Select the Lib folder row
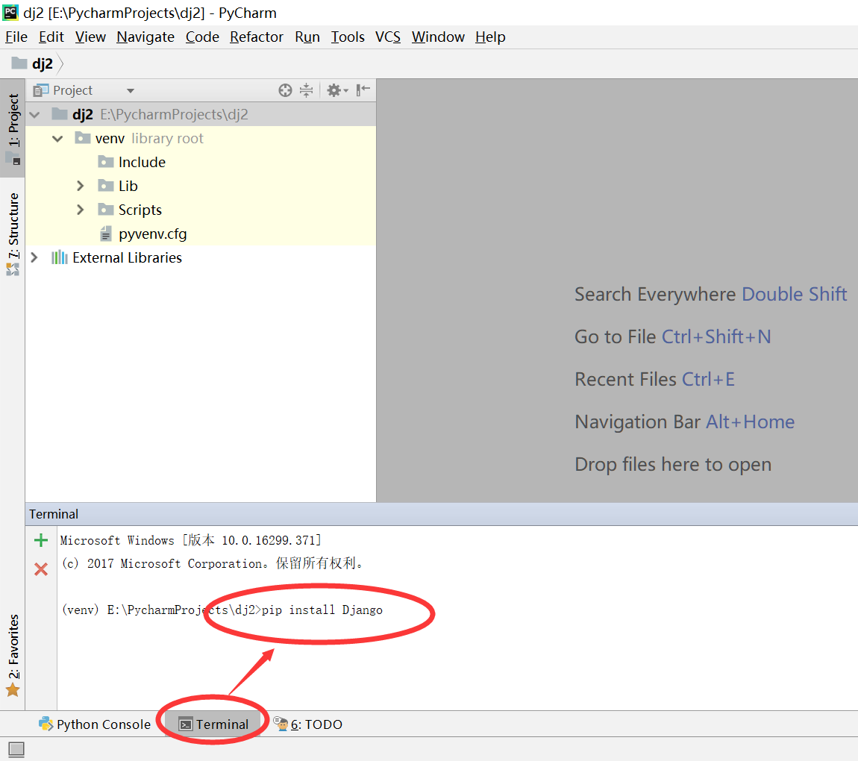This screenshot has height=761, width=858. [x=201, y=186]
